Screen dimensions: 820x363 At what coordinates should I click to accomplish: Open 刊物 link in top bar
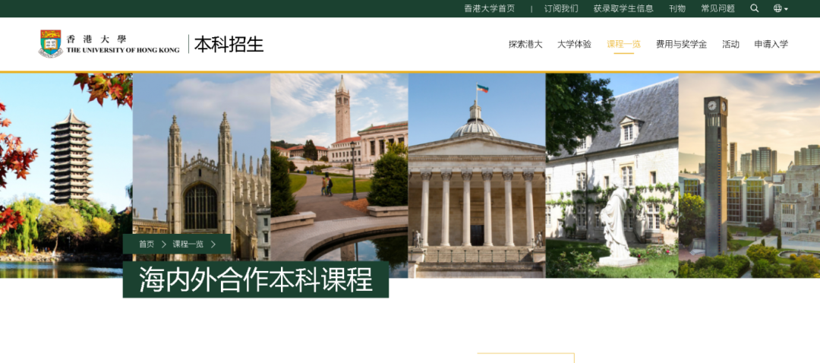point(677,8)
